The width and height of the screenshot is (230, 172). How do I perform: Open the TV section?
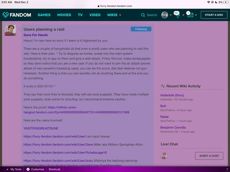(80, 15)
